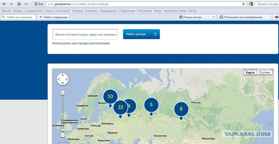This screenshot has width=279, height=144.
Task: Click Последняя navigation item
Action: (x=145, y=11)
